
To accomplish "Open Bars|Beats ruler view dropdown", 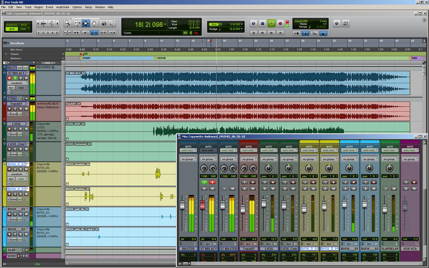I will pos(6,43).
